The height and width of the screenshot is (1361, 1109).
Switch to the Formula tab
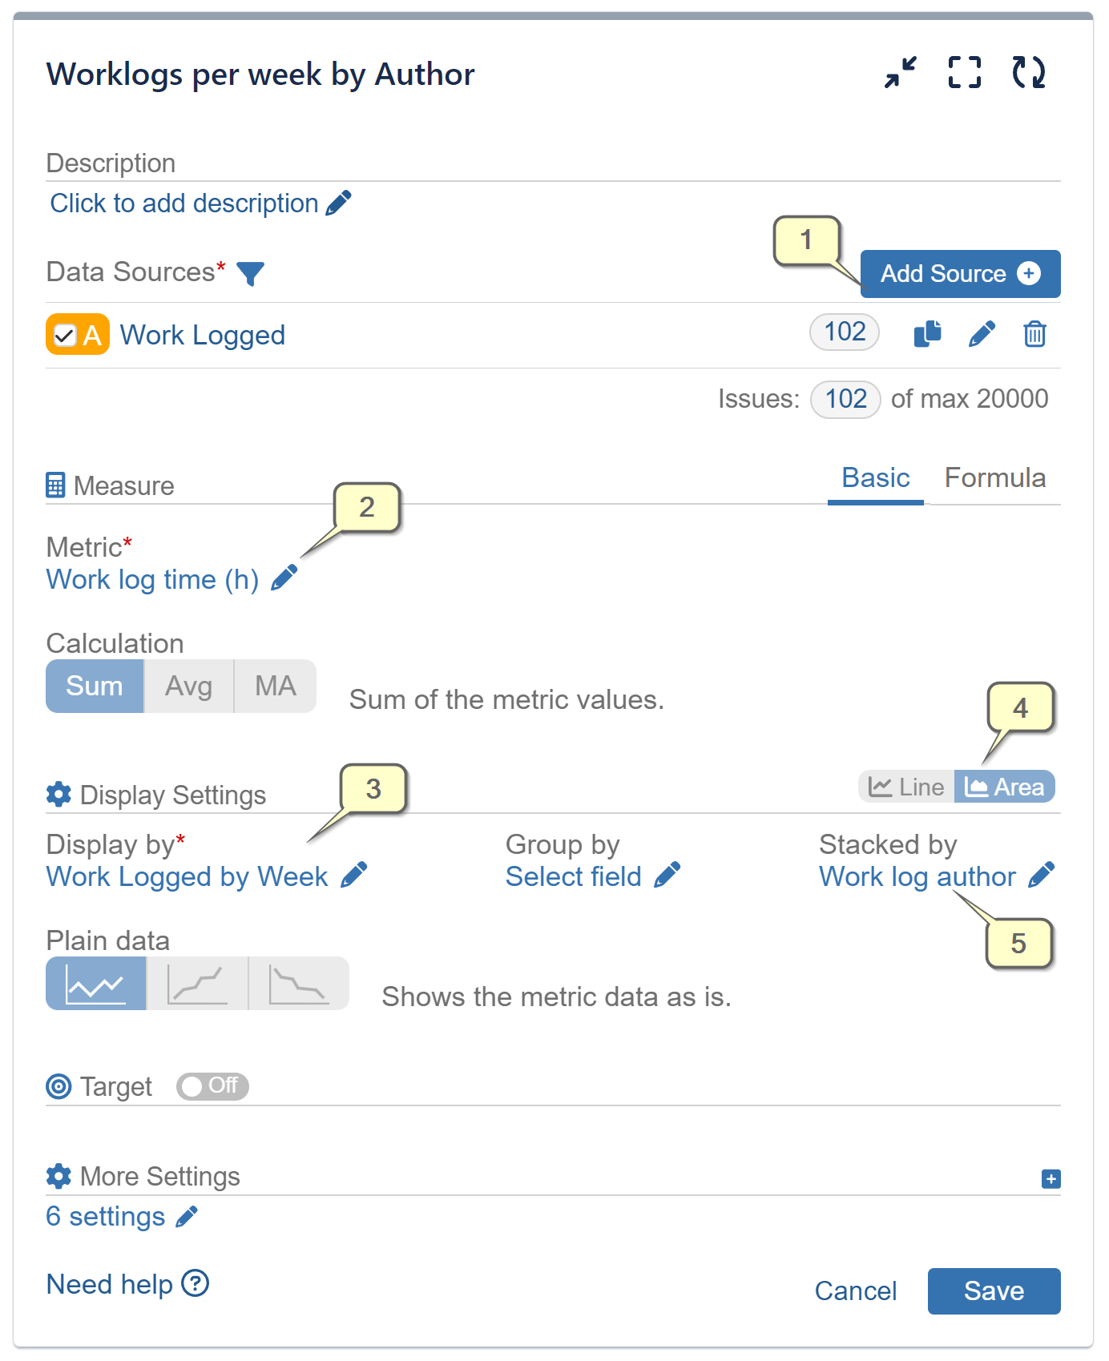(x=995, y=477)
